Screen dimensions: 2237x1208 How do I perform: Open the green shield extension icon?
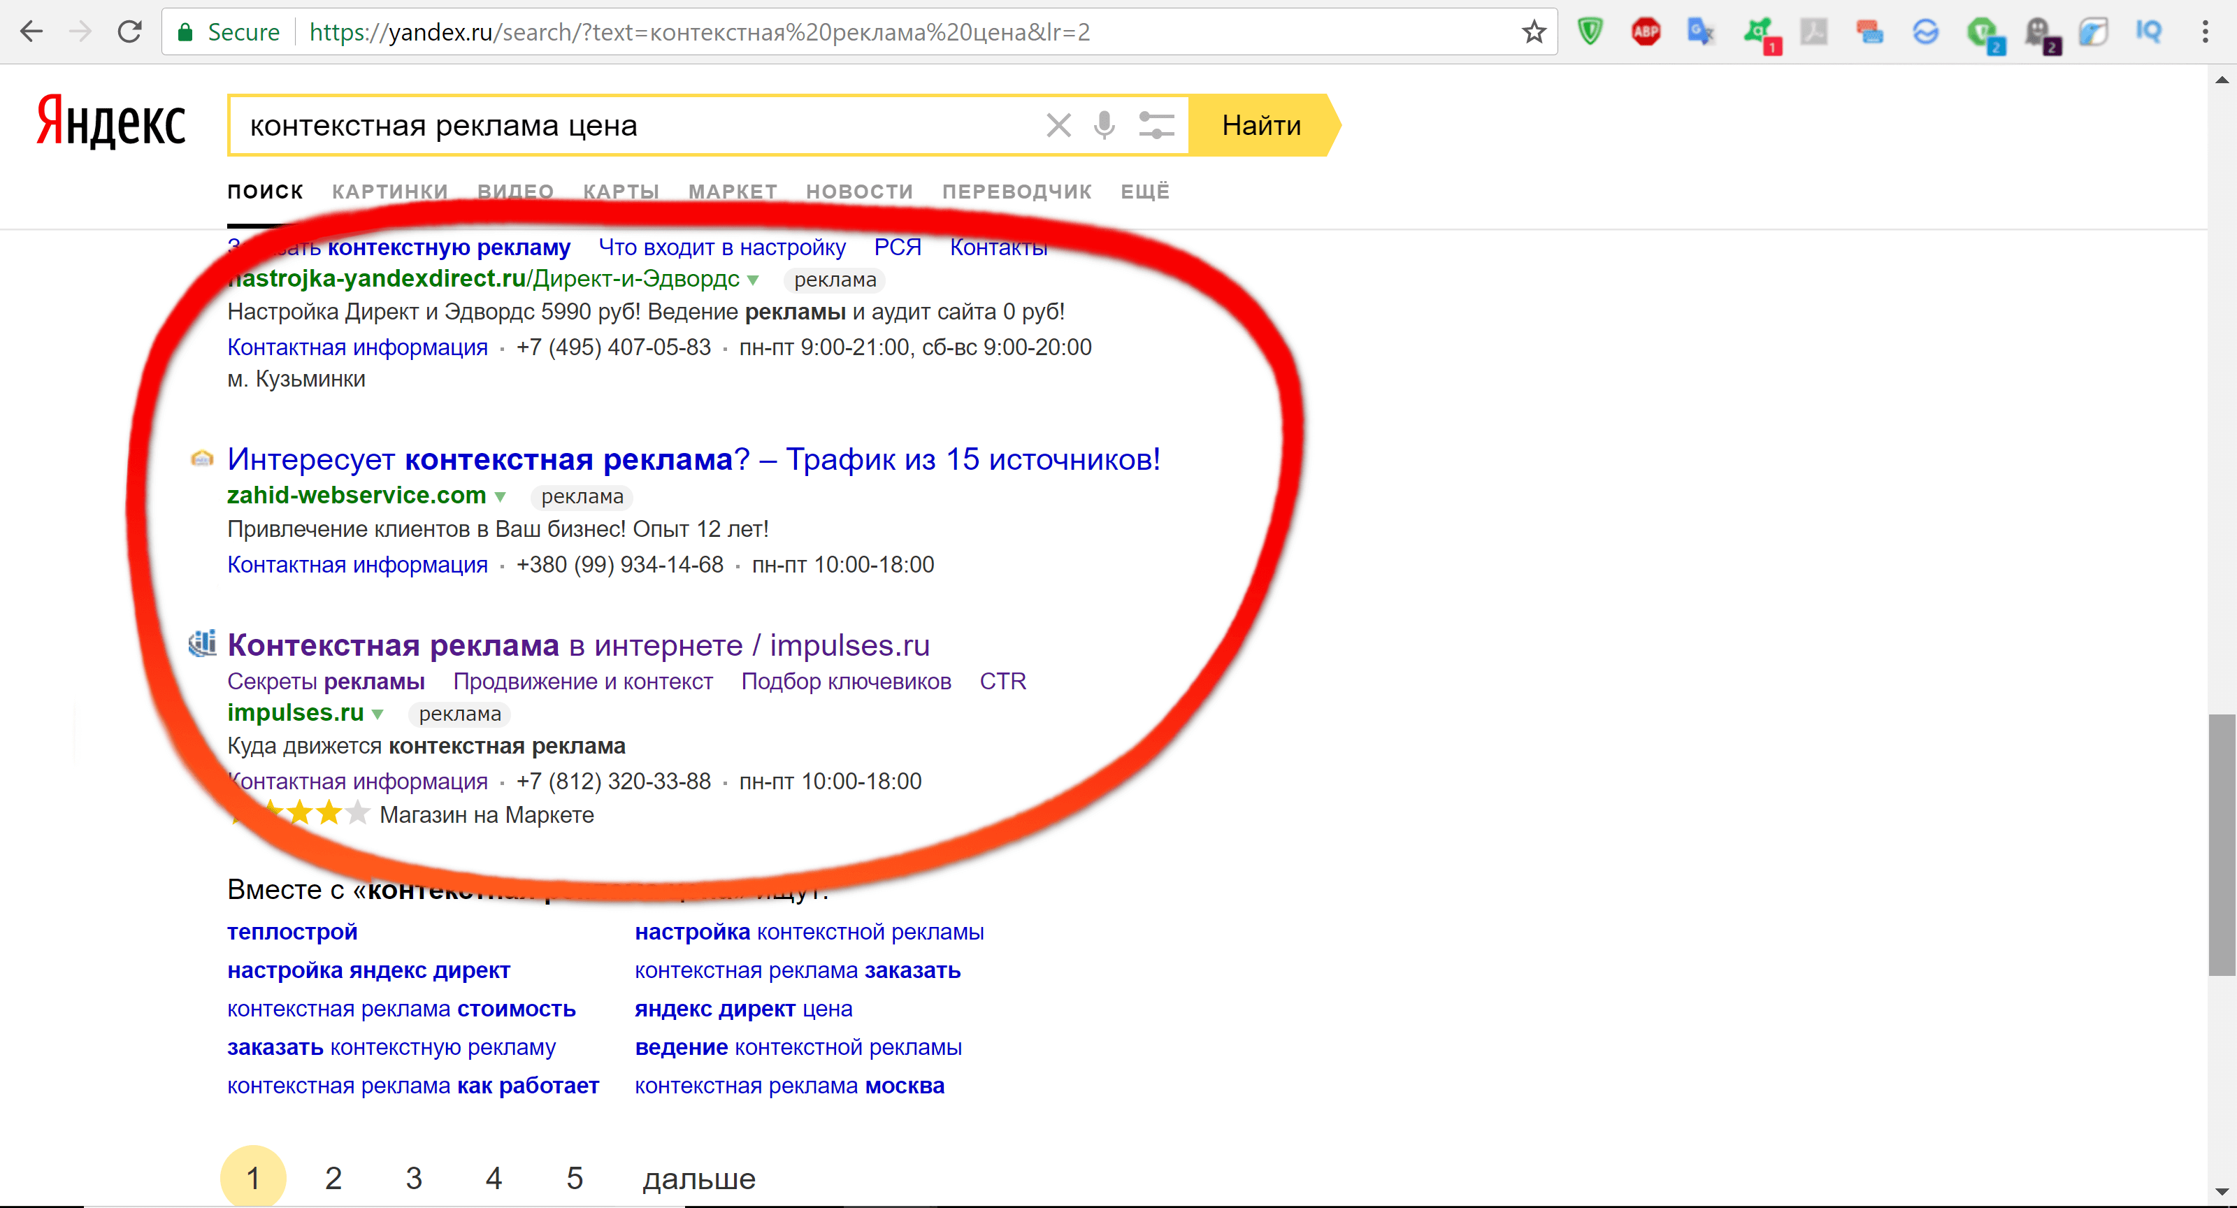pos(1590,32)
